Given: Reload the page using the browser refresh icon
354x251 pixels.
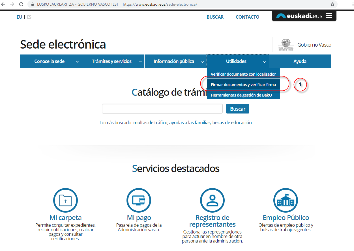Looking at the screenshot, I should [x=21, y=4].
